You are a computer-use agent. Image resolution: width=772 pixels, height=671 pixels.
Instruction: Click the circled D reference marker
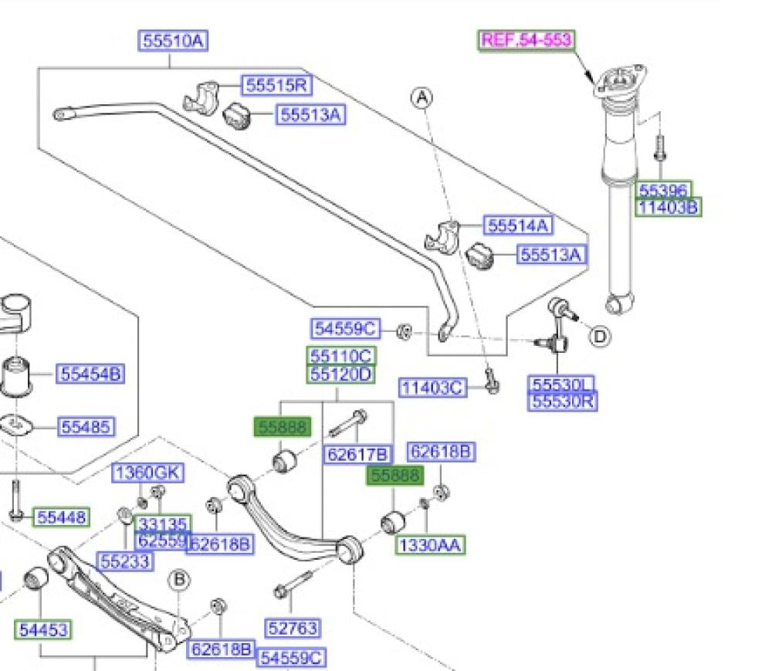[600, 336]
